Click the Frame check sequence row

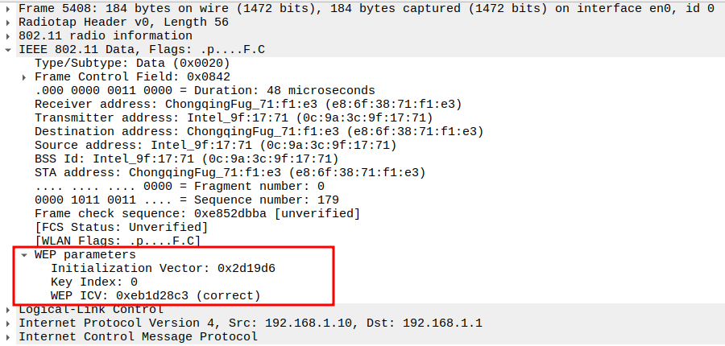pos(197,213)
